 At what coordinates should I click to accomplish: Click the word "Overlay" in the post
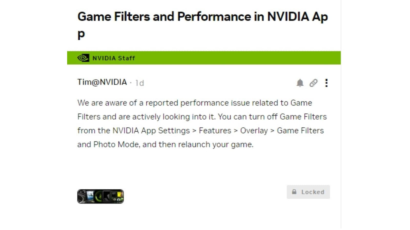pyautogui.click(x=254, y=131)
